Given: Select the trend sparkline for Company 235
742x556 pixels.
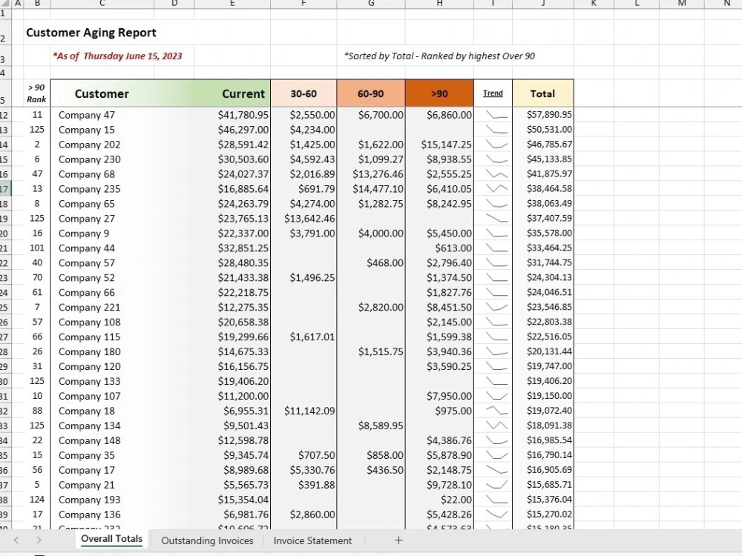Looking at the screenshot, I should [493, 188].
